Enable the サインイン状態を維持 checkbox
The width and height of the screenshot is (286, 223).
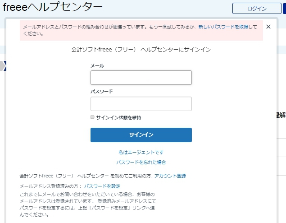(92, 117)
